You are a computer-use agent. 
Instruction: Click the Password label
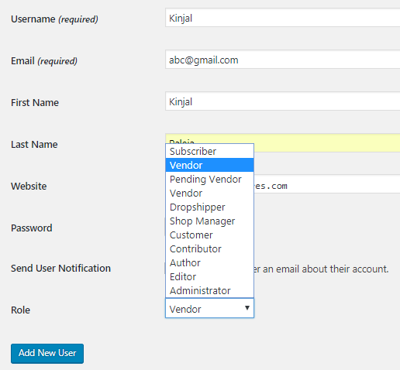coord(32,228)
